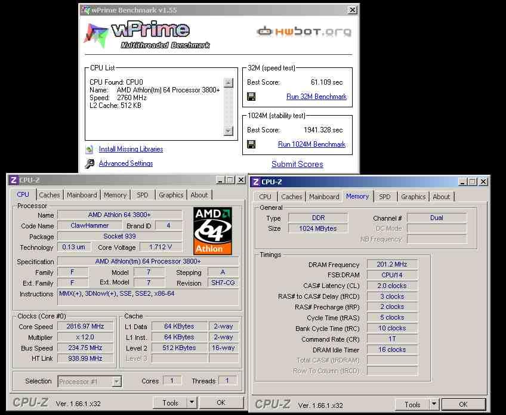The width and height of the screenshot is (506, 415).
Task: Expand Tools dropdown arrow in right CPU-Z window
Action: coord(434,405)
